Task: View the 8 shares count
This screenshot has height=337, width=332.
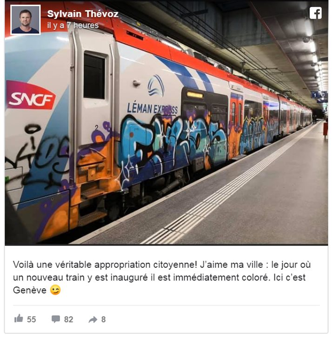Action: click(104, 319)
